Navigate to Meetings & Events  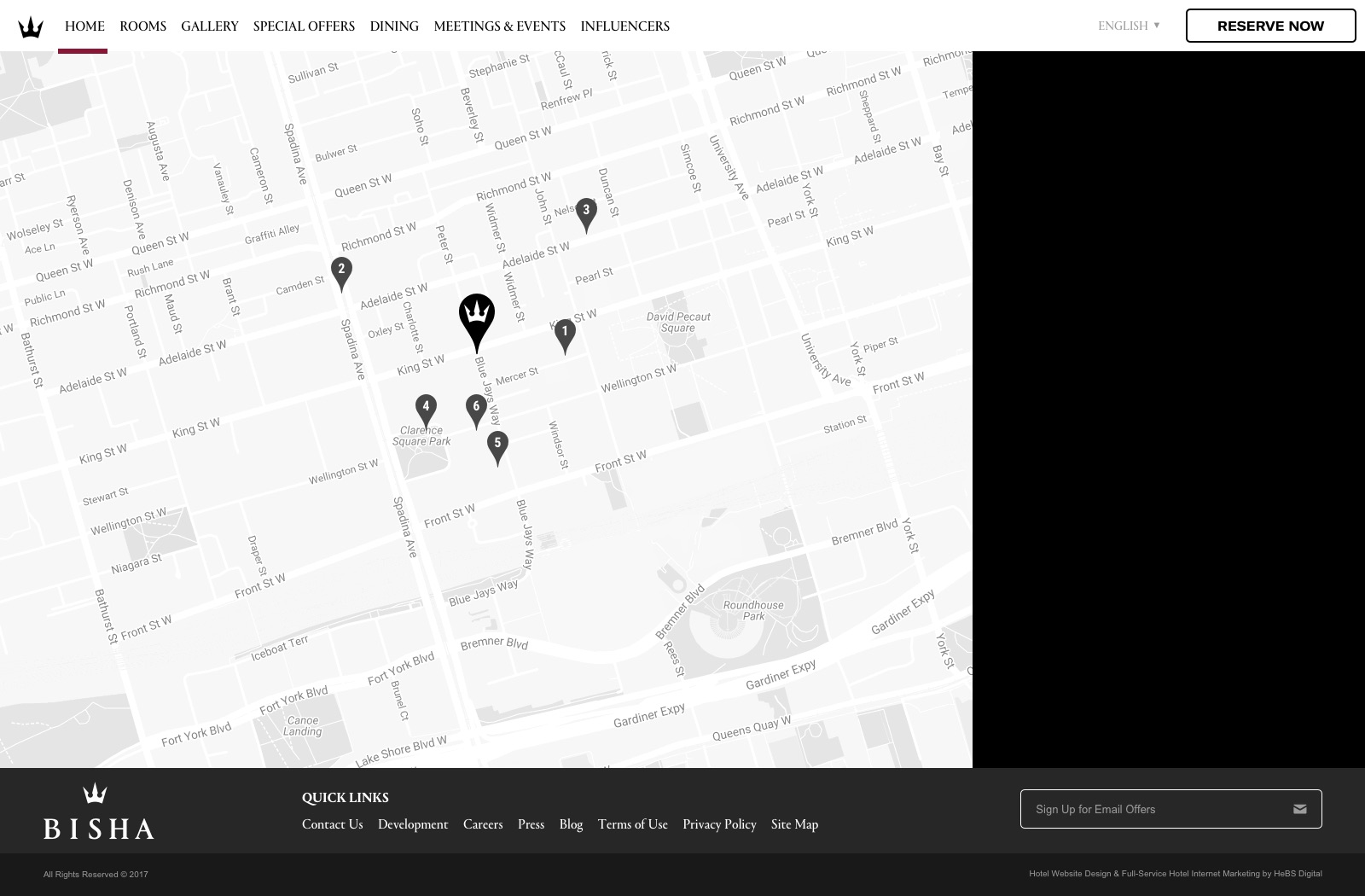click(x=499, y=26)
